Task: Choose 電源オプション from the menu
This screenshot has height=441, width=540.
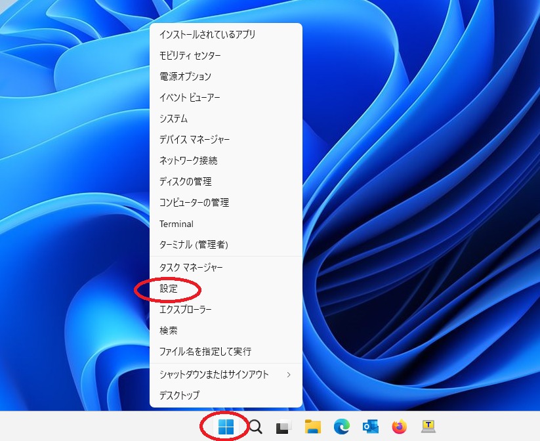Action: [x=226, y=77]
